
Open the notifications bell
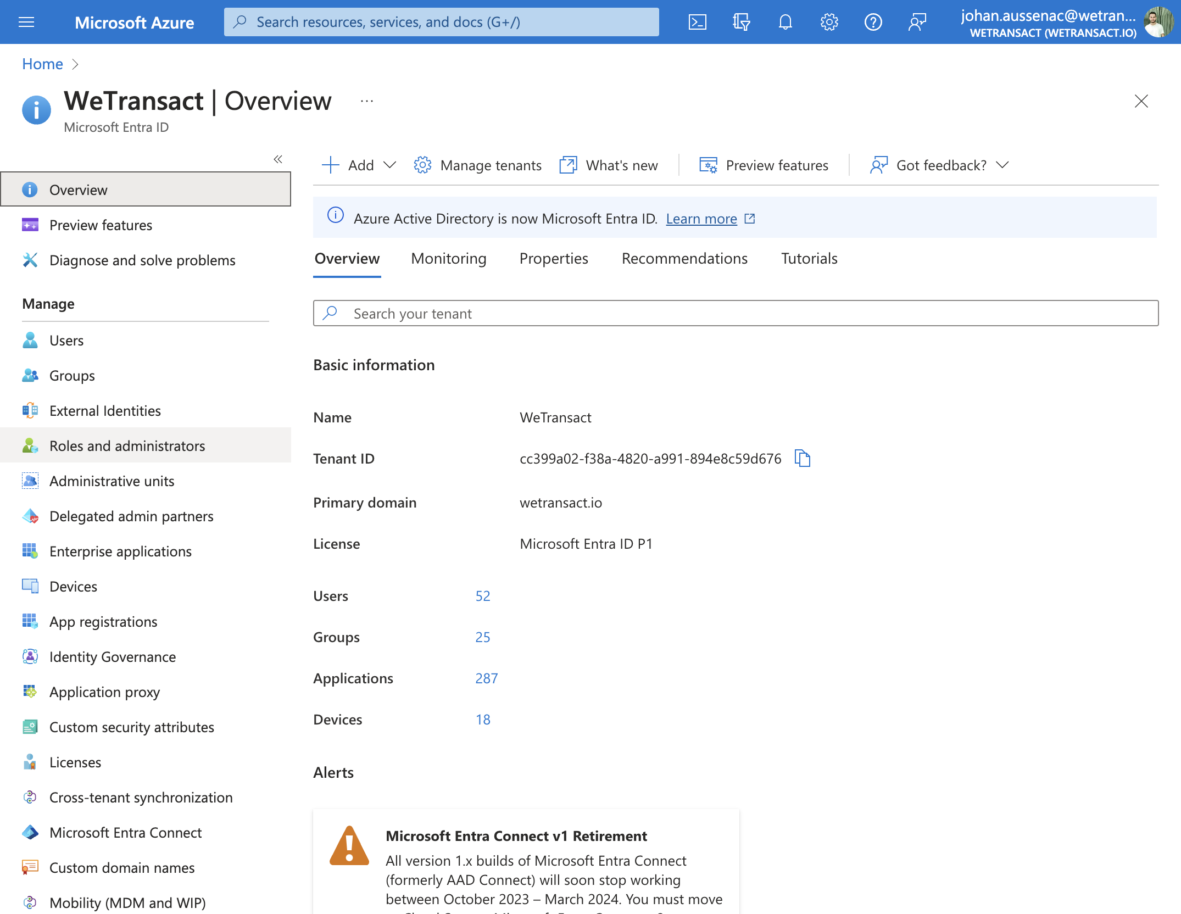(785, 22)
